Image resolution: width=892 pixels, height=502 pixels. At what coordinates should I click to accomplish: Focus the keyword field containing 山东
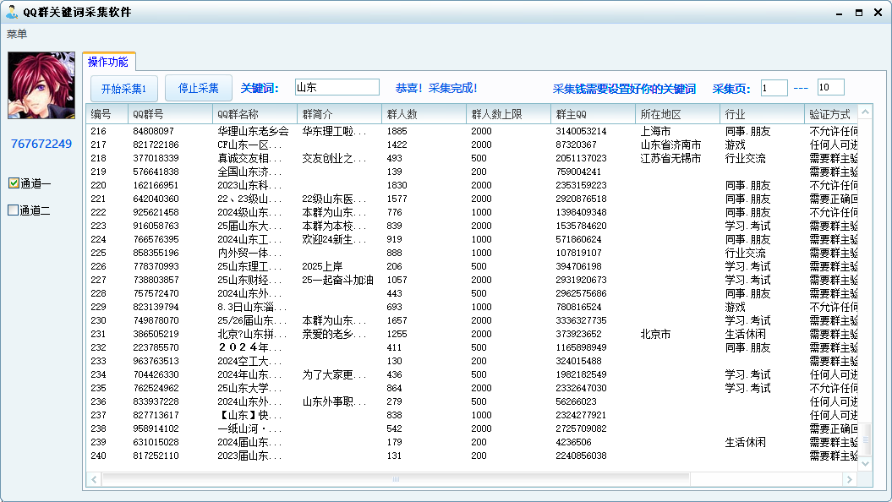(x=337, y=87)
